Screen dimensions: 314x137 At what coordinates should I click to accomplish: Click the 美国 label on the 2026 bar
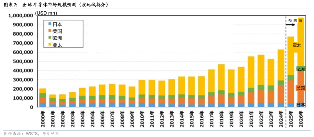click(x=300, y=88)
